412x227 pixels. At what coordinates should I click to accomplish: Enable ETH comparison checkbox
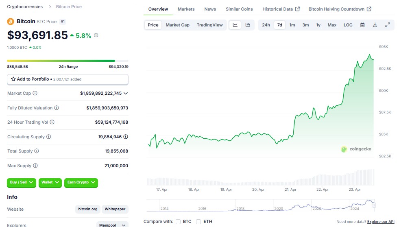coord(198,222)
